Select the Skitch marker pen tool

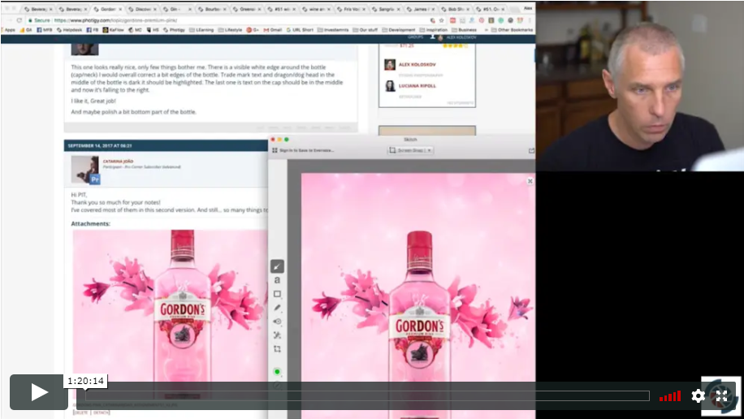pyautogui.click(x=277, y=308)
